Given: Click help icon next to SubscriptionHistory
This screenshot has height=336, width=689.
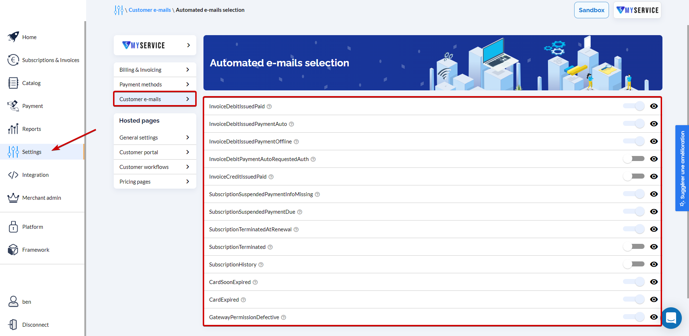Looking at the screenshot, I should pos(261,265).
